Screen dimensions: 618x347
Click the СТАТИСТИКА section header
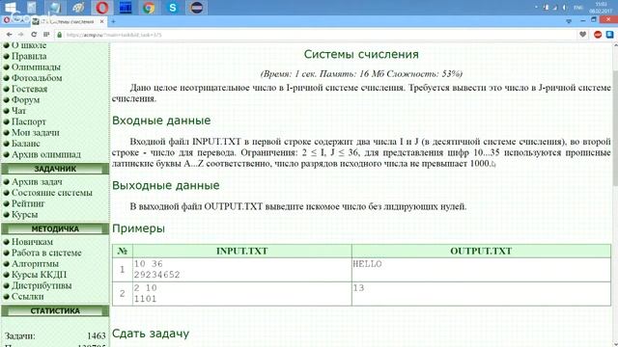click(55, 310)
